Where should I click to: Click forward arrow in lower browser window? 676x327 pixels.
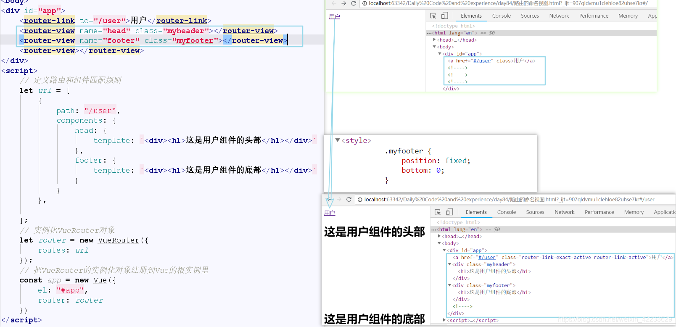tap(339, 200)
